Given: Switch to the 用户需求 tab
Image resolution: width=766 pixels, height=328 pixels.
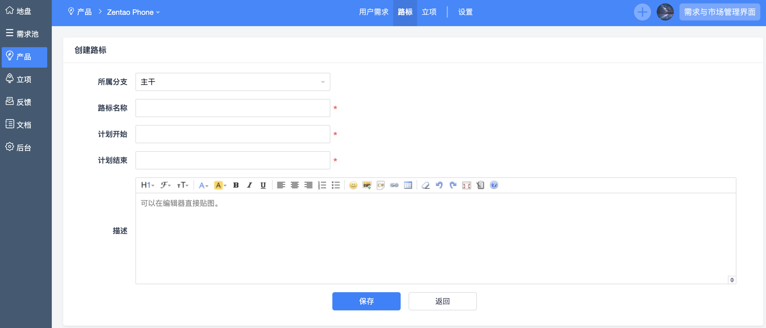Looking at the screenshot, I should click(x=374, y=12).
